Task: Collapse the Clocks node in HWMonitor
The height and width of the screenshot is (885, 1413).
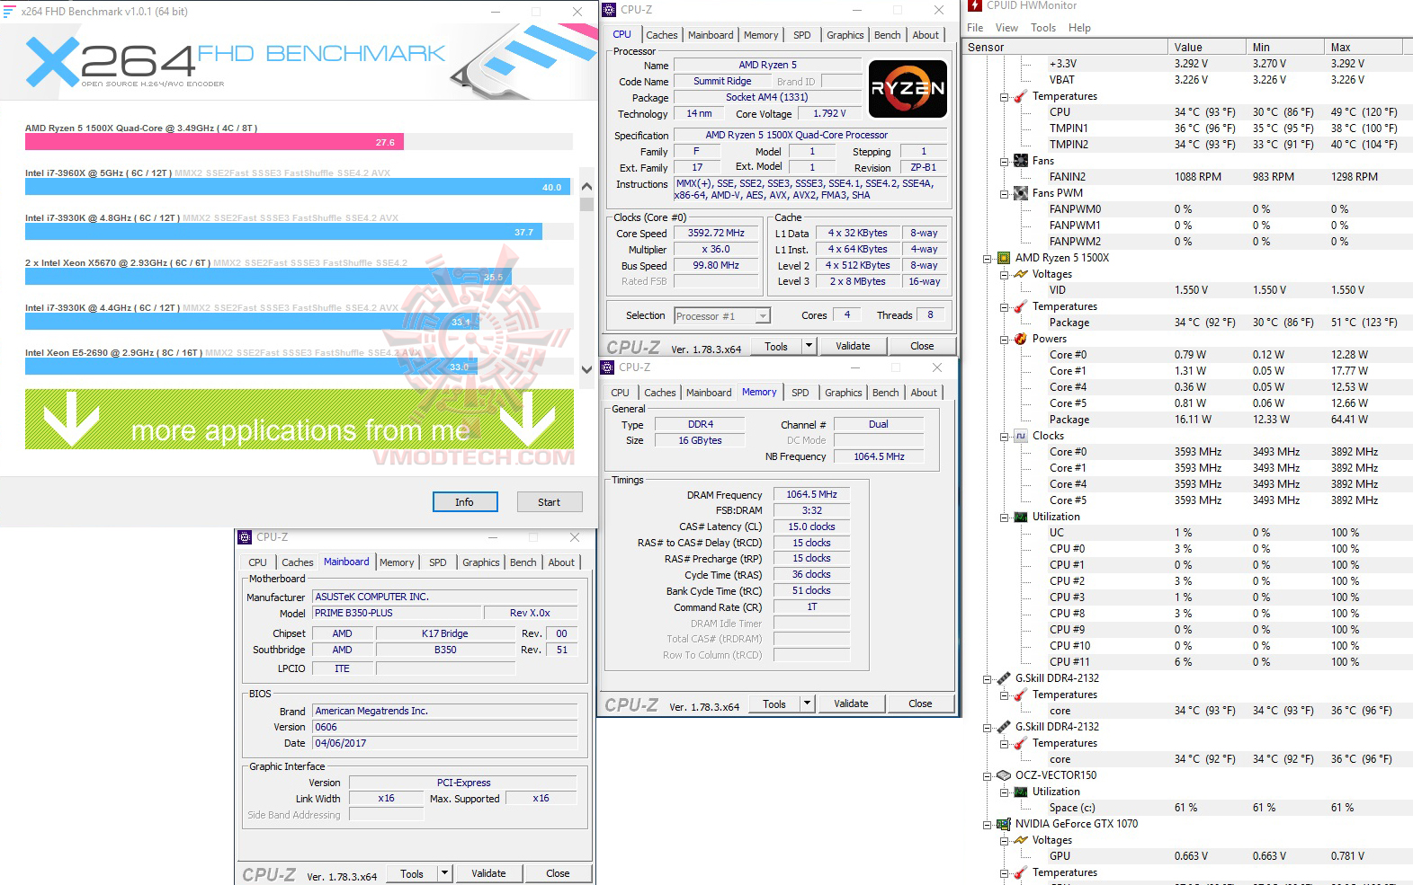Action: pos(1005,437)
